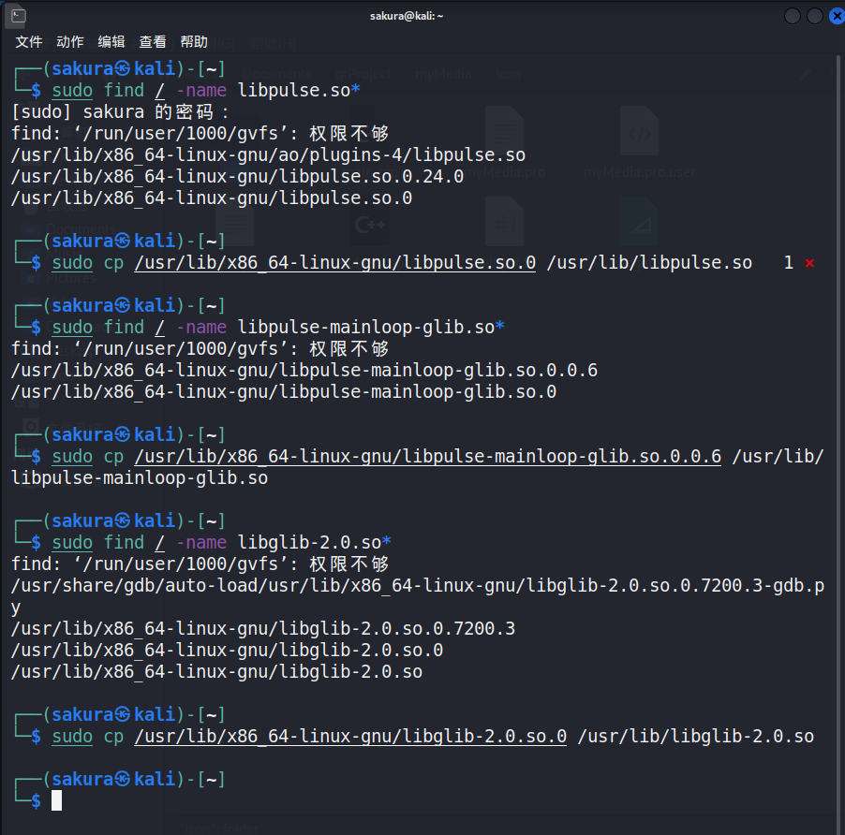Image resolution: width=845 pixels, height=835 pixels.
Task: Open the 文件 menu
Action: point(29,42)
